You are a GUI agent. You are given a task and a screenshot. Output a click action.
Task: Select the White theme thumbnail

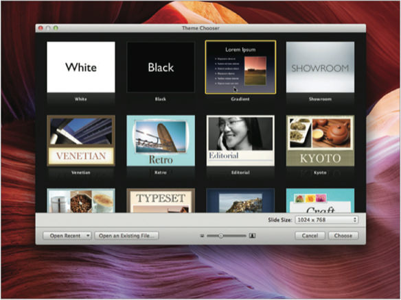[x=81, y=67]
